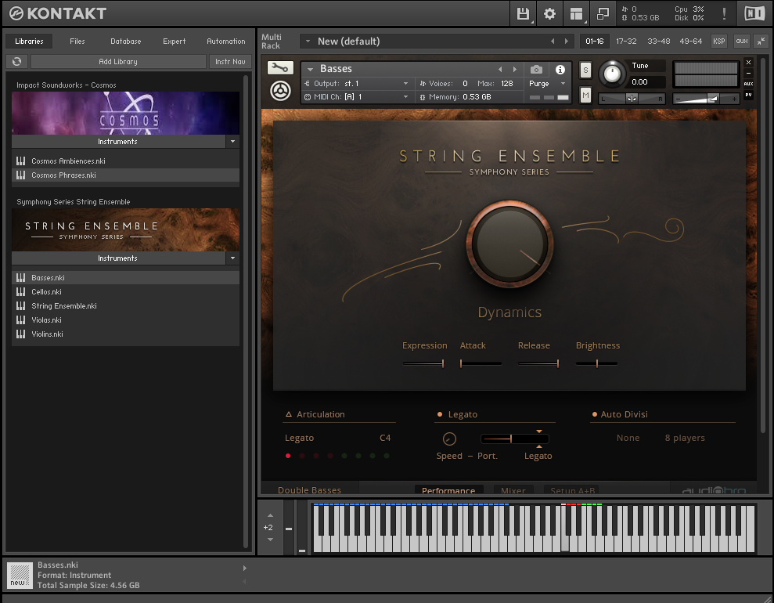Solo the Basses instrument
The image size is (774, 603).
(x=585, y=70)
